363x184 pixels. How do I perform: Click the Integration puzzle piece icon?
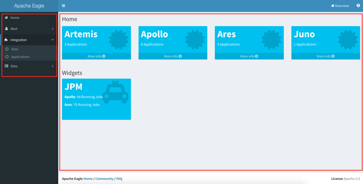pyautogui.click(x=6, y=40)
